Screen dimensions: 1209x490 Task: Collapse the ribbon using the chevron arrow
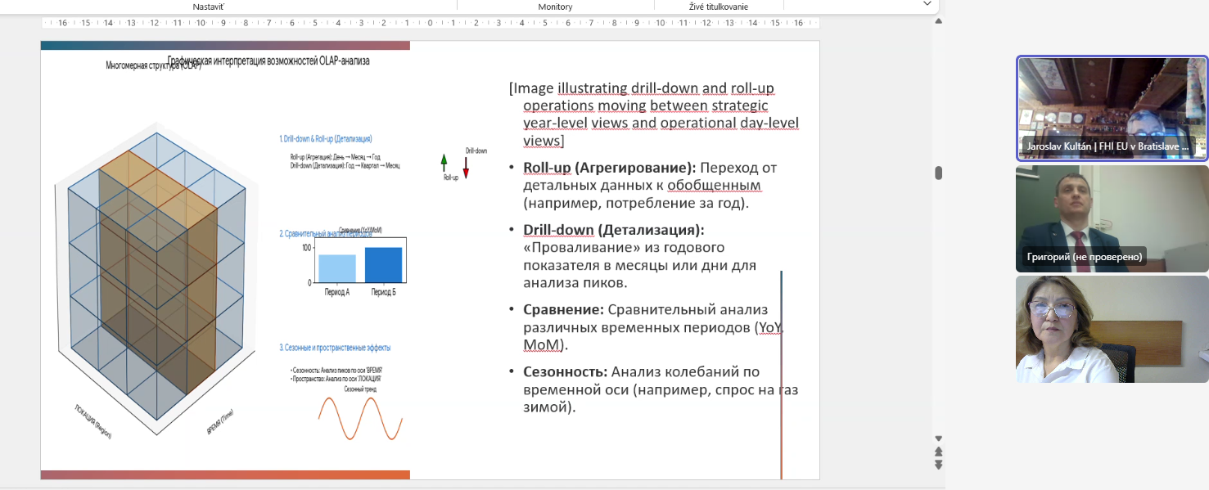927,4
